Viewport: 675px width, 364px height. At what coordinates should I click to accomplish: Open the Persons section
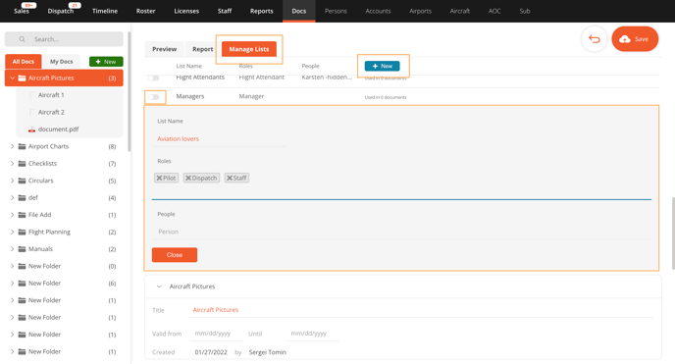pyautogui.click(x=336, y=11)
